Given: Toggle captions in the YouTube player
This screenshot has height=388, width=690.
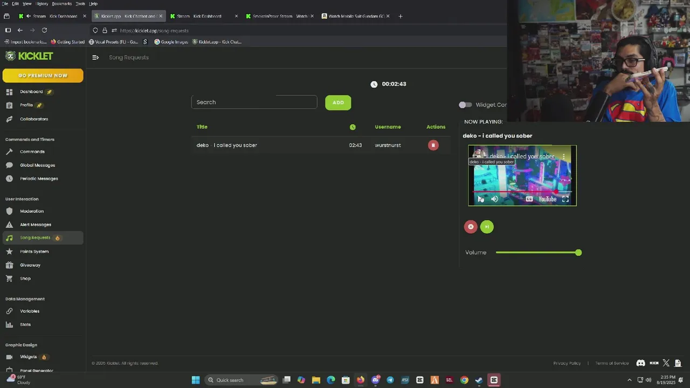Looking at the screenshot, I should pos(529,199).
